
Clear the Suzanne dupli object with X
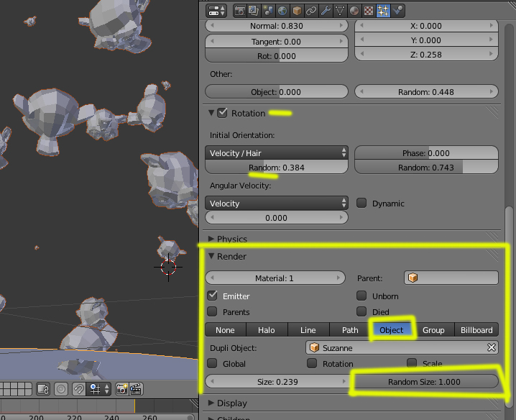tap(492, 347)
